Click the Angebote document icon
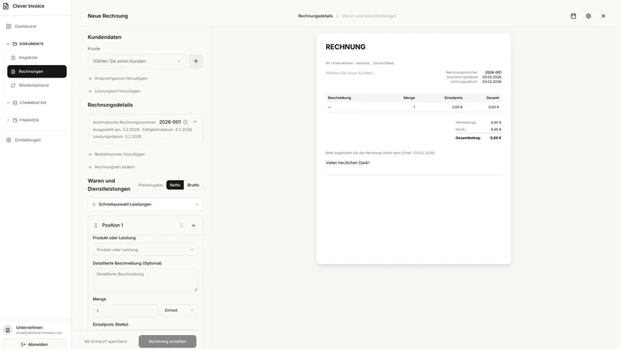621x349 pixels. 13,57
